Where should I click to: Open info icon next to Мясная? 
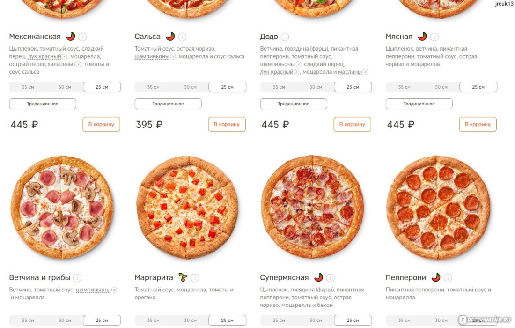434,37
